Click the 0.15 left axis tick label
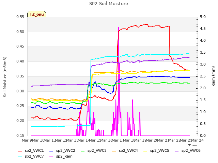Image resolution: width=218 pixels, height=163 pixels. pos(20,135)
